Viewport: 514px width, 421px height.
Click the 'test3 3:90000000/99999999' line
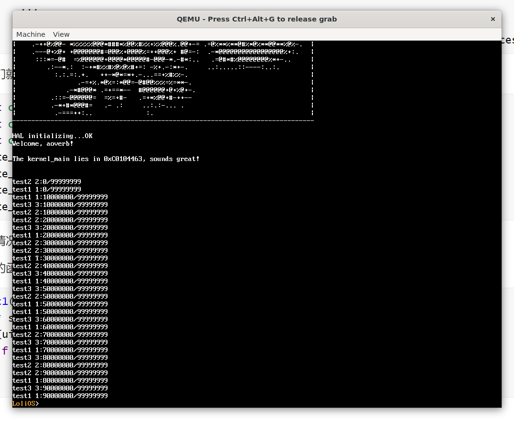click(x=60, y=389)
